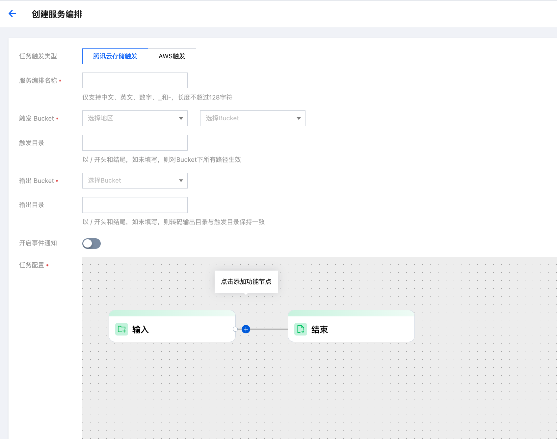The image size is (557, 439).
Task: Click the input node folder icon
Action: (121, 329)
